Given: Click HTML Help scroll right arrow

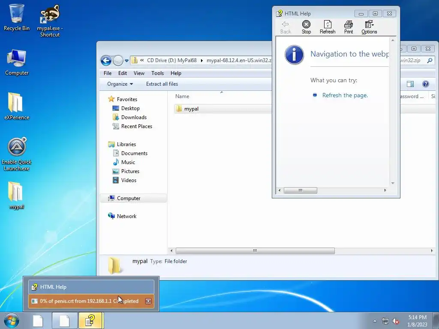Looking at the screenshot, I should [x=385, y=191].
